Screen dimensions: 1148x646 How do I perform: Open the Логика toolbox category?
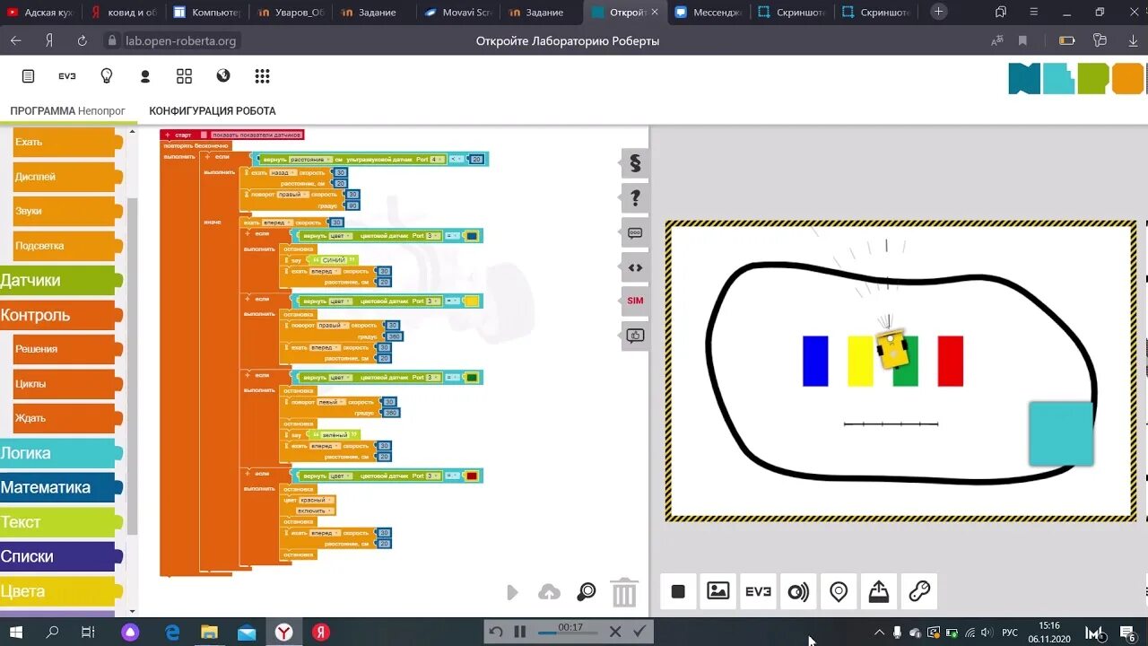59,453
